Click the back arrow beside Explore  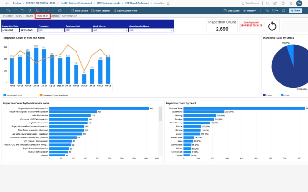tap(7, 3)
